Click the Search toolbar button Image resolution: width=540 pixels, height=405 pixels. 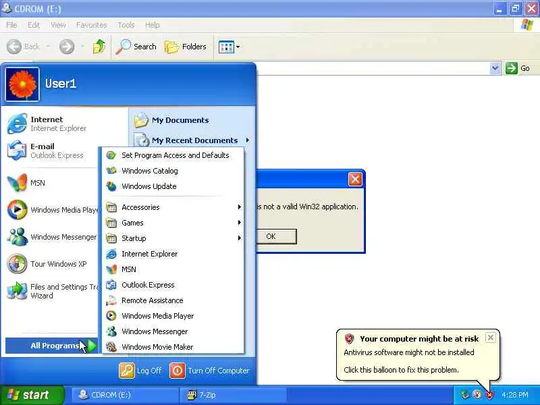click(136, 47)
